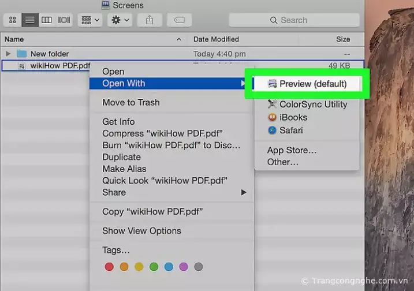Sort by the Name column header
The image size is (414, 291).
(x=14, y=39)
